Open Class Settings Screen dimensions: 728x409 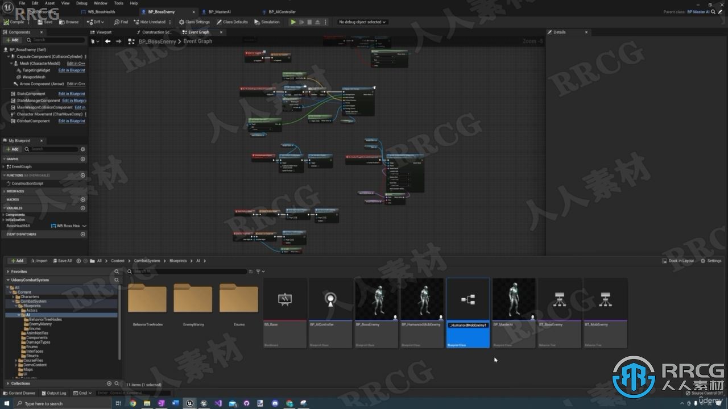coord(195,22)
